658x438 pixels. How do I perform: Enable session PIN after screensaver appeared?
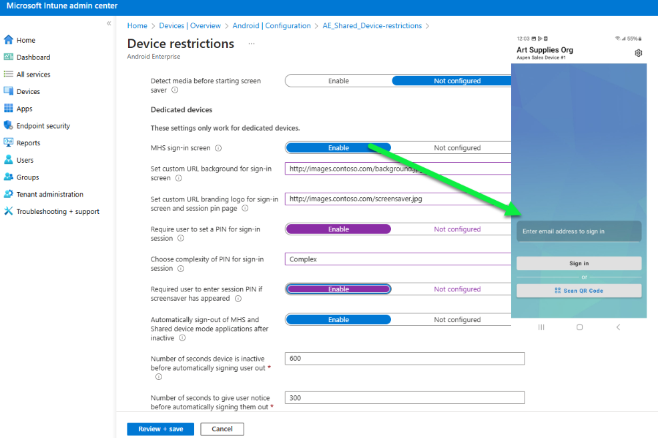[338, 289]
